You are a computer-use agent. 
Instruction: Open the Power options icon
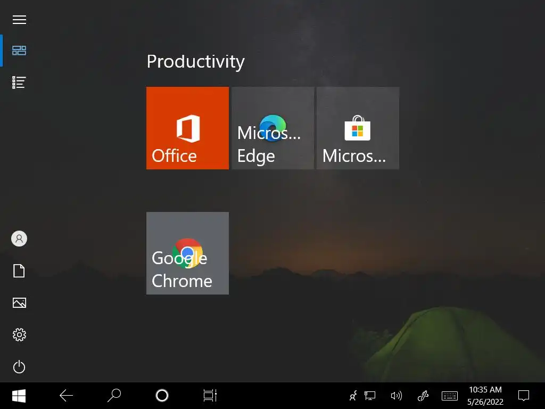[x=19, y=367]
